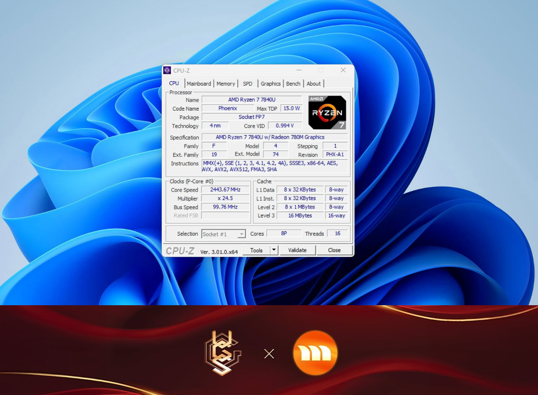Click the Family value F
Image resolution: width=538 pixels, height=395 pixels.
pyautogui.click(x=214, y=146)
